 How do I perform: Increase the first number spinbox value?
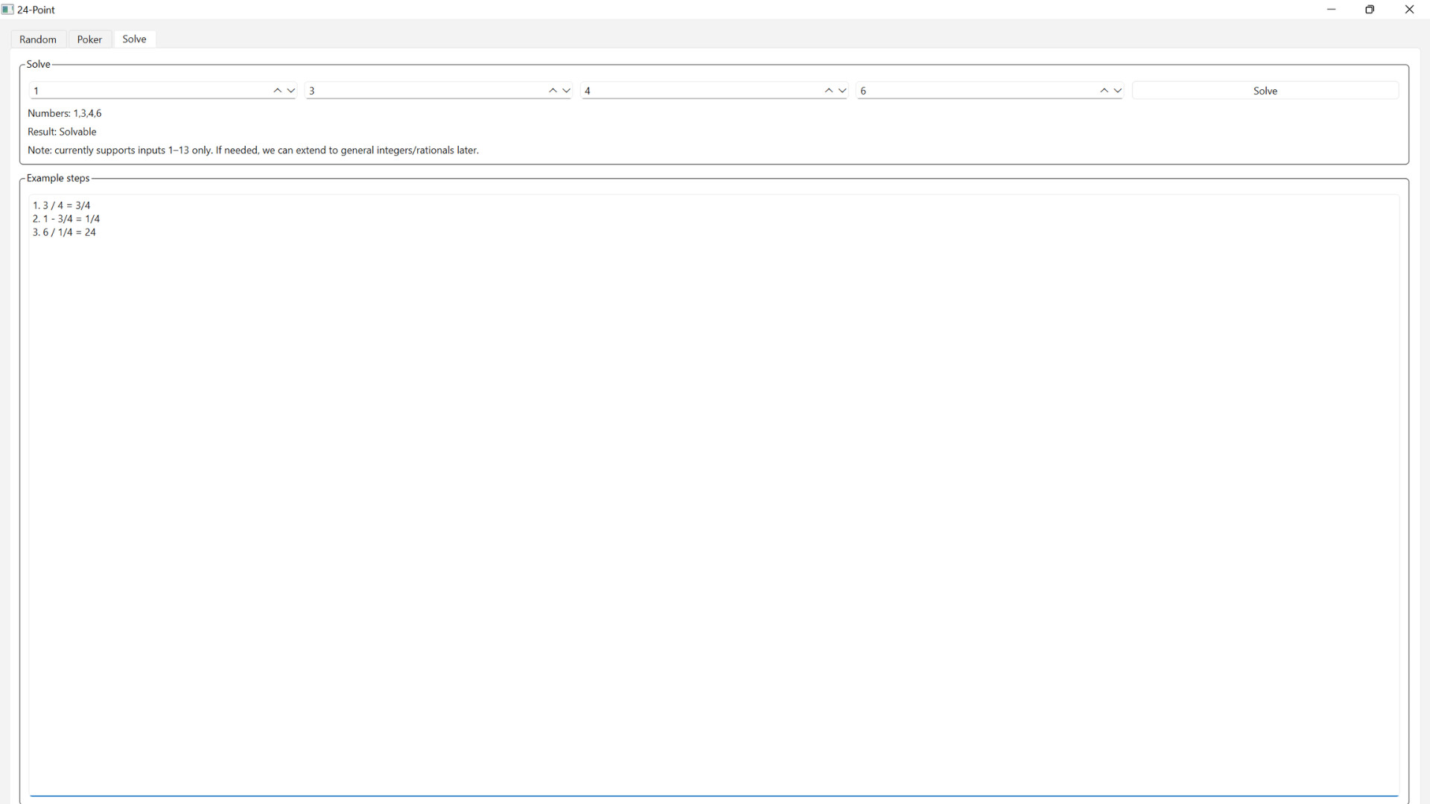(277, 91)
